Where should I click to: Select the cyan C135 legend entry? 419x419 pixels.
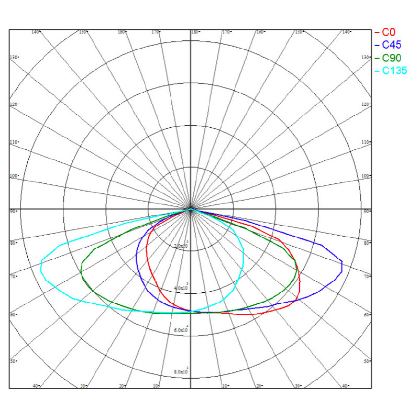coord(391,71)
